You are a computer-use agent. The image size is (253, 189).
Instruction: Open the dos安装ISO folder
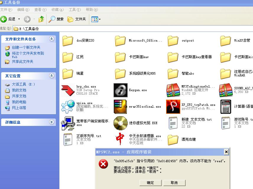(x=68, y=41)
